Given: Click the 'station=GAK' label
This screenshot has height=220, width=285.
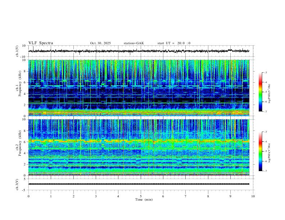Looking at the screenshot, I should point(134,43).
